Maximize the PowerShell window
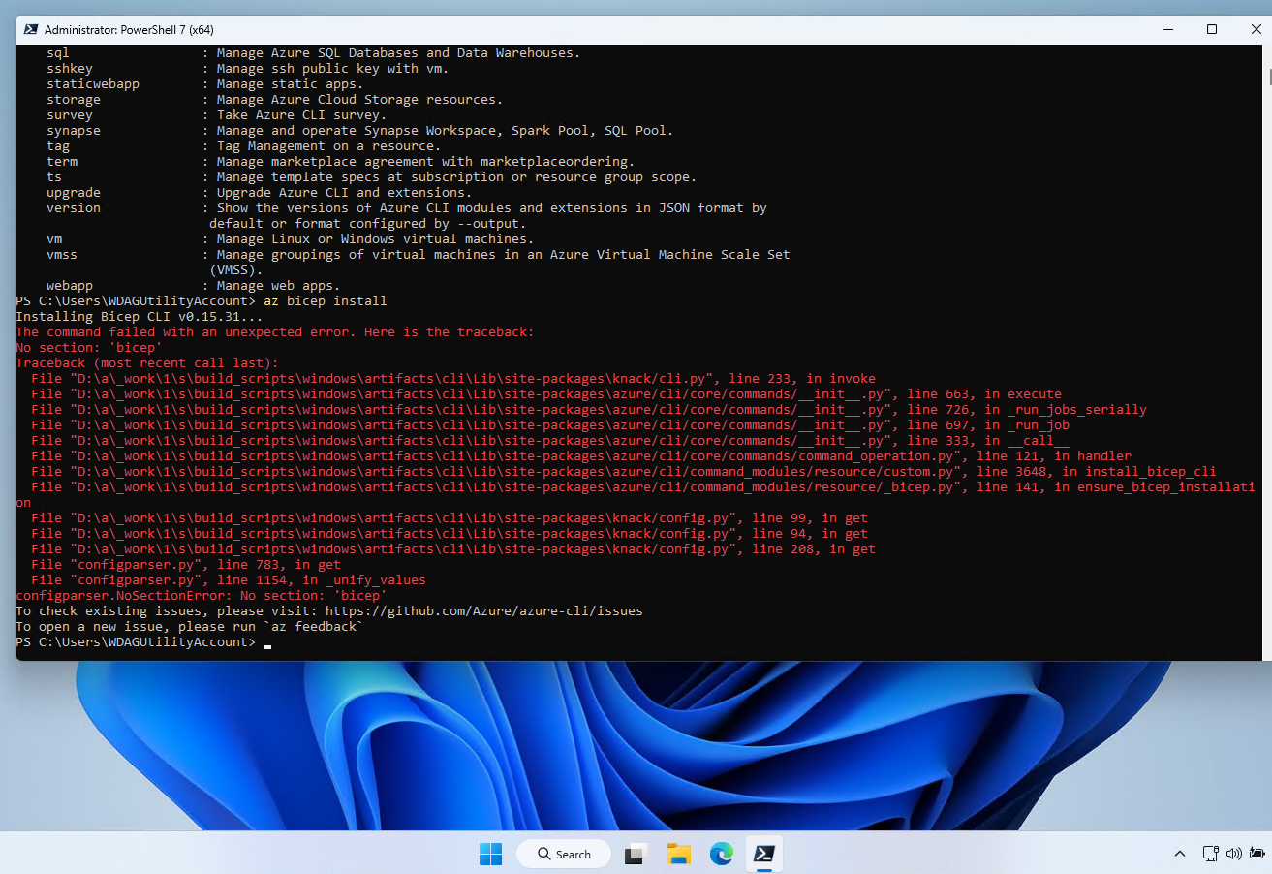Screen dimensions: 1272x874 pos(1212,29)
